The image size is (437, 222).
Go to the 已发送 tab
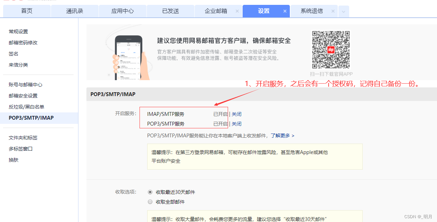click(170, 11)
